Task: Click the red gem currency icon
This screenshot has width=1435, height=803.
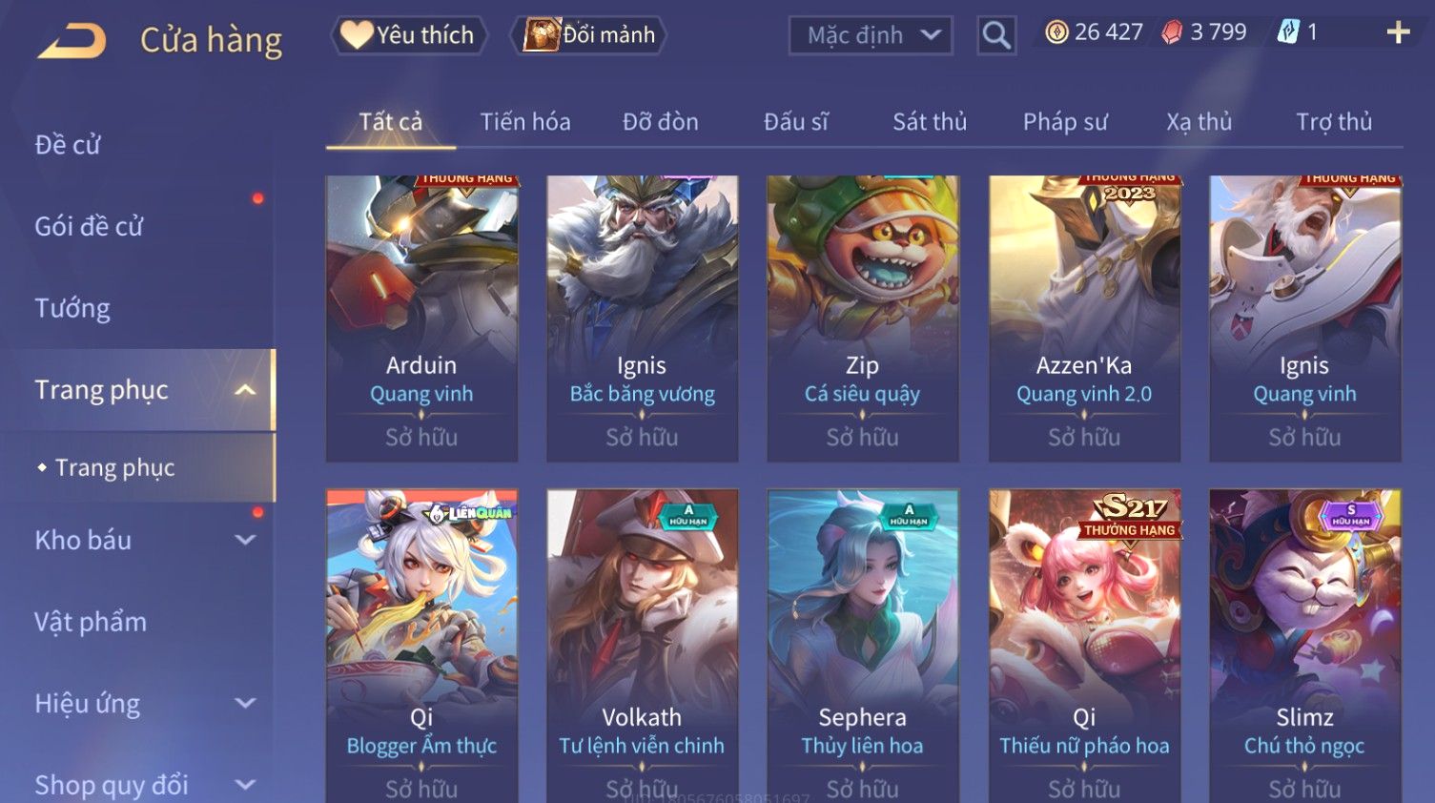Action: (x=1172, y=32)
